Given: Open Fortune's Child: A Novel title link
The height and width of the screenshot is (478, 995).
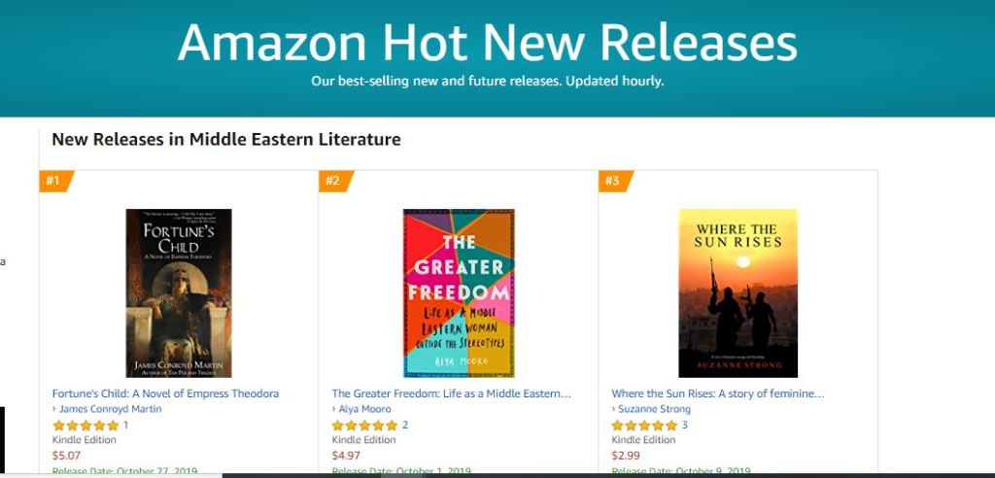Looking at the screenshot, I should pyautogui.click(x=165, y=393).
